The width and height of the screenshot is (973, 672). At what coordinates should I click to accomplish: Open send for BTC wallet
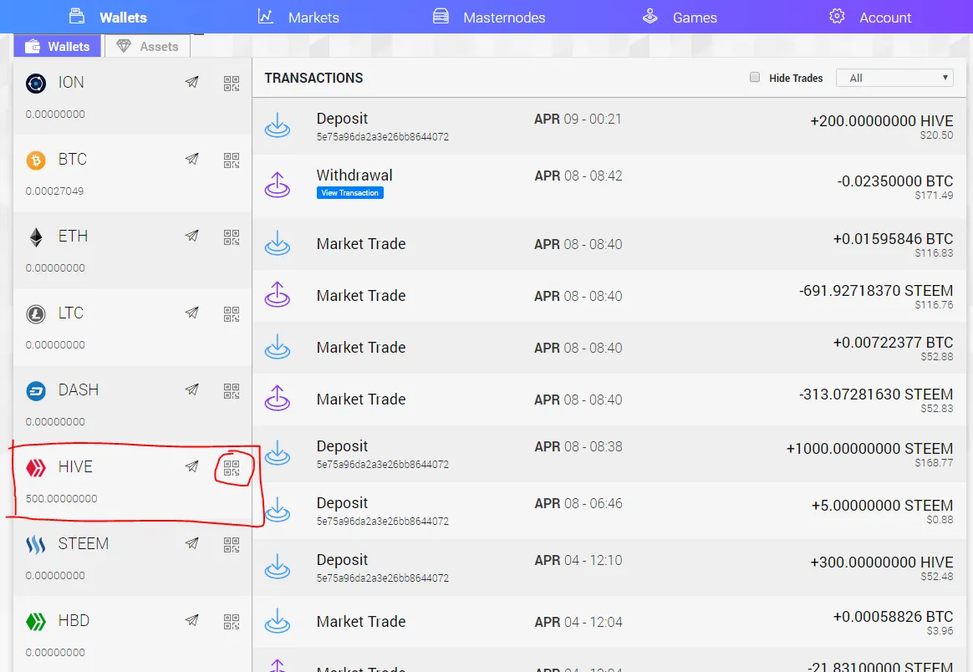(191, 159)
